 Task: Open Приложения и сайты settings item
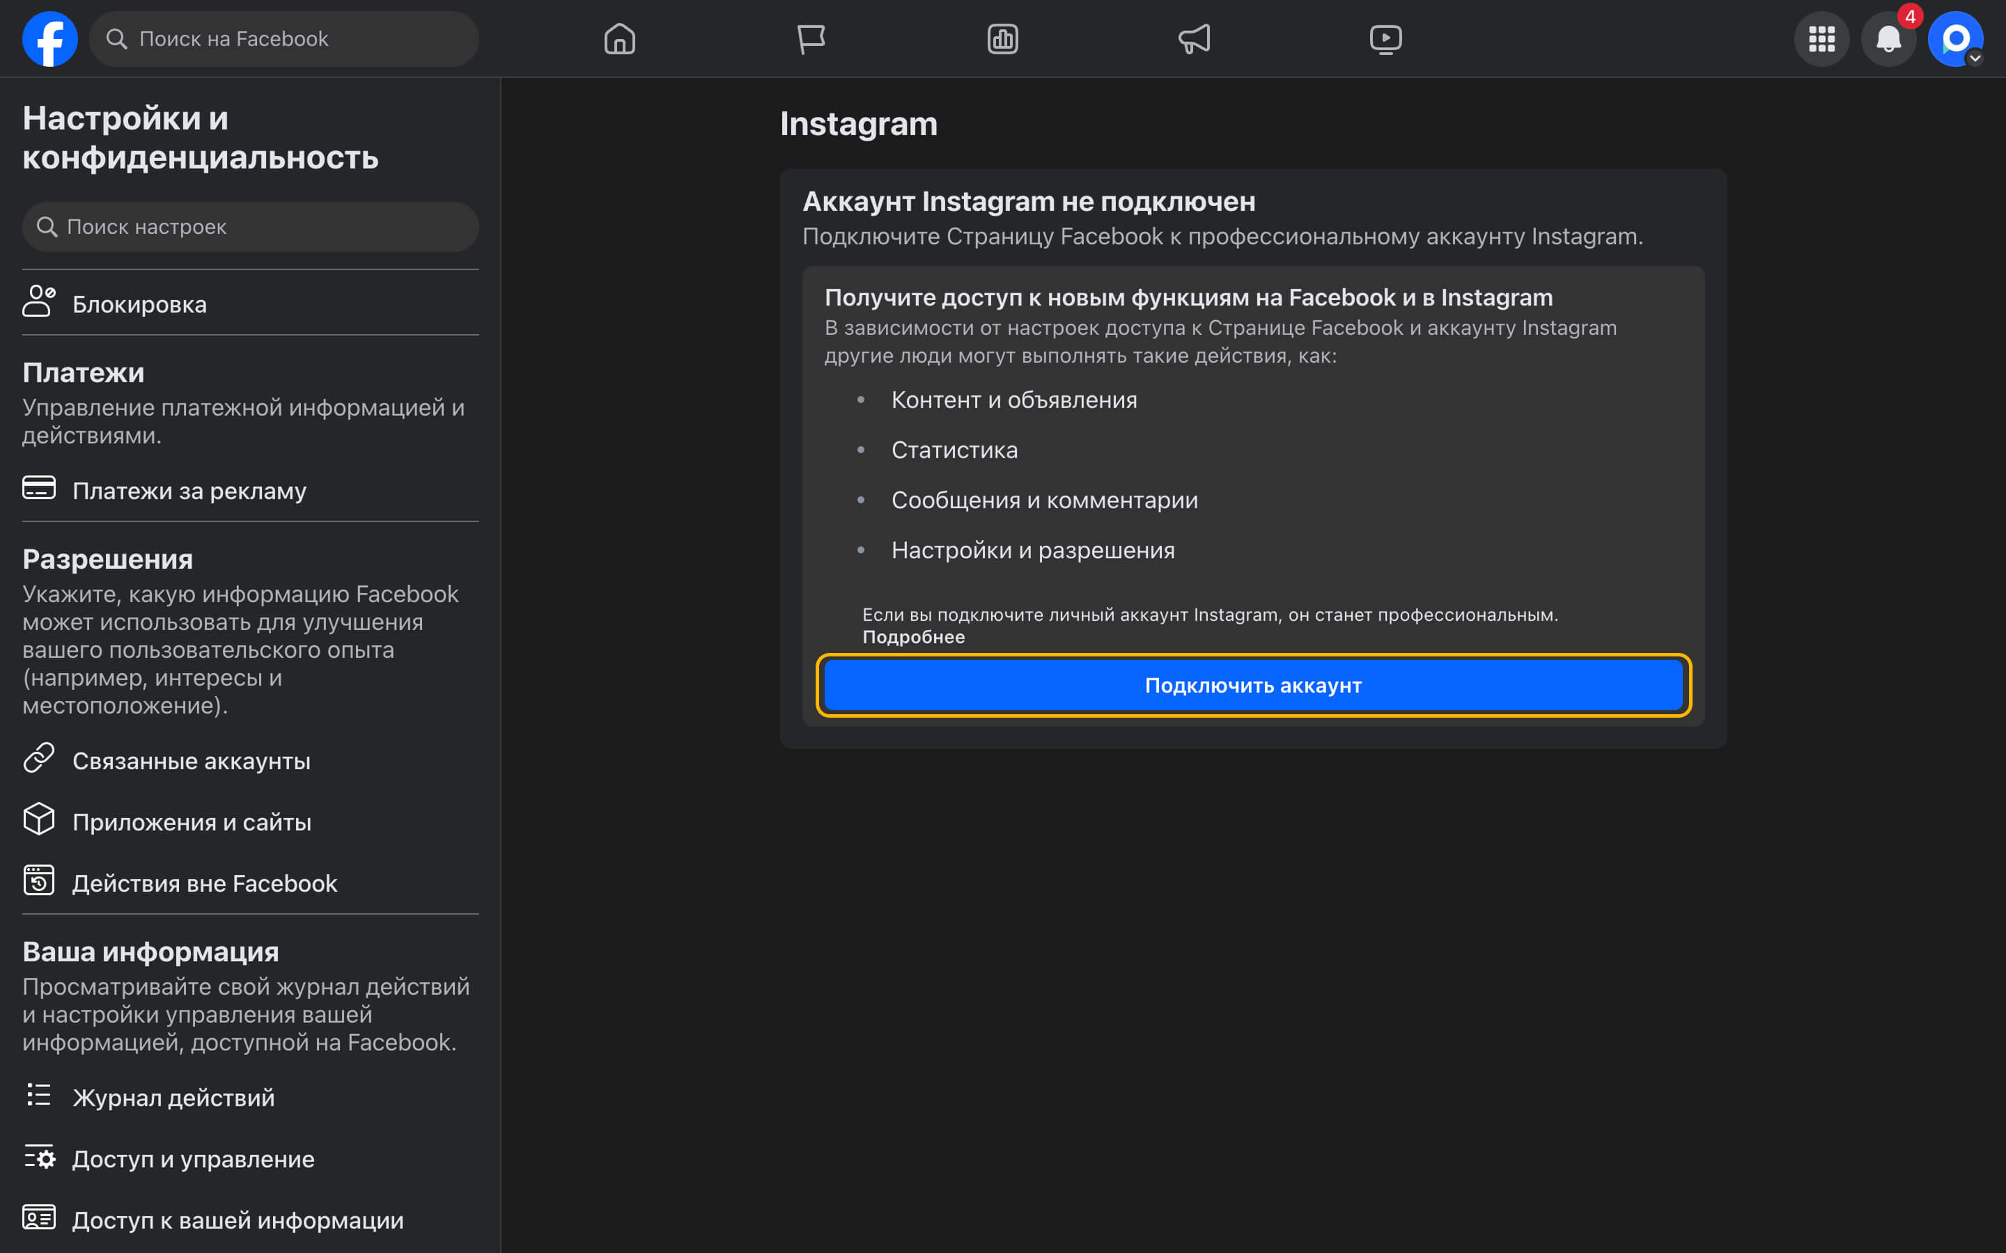192,822
